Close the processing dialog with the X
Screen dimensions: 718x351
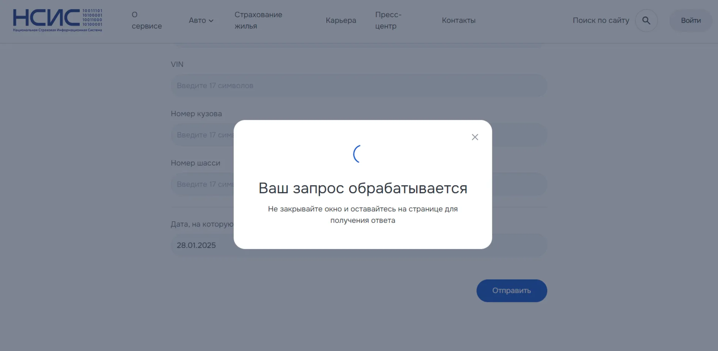tap(475, 137)
